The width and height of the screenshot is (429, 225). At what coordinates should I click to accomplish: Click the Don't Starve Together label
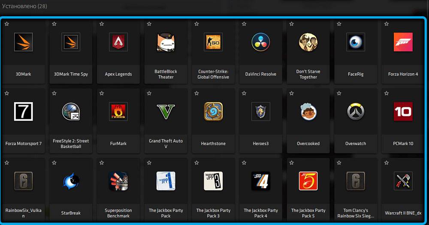tap(308, 74)
